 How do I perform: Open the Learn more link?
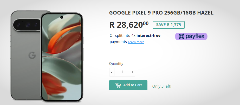136,42
